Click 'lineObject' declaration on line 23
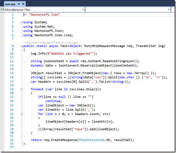Image resolution: width=176 pixels, height=153 pixels. click(54, 105)
